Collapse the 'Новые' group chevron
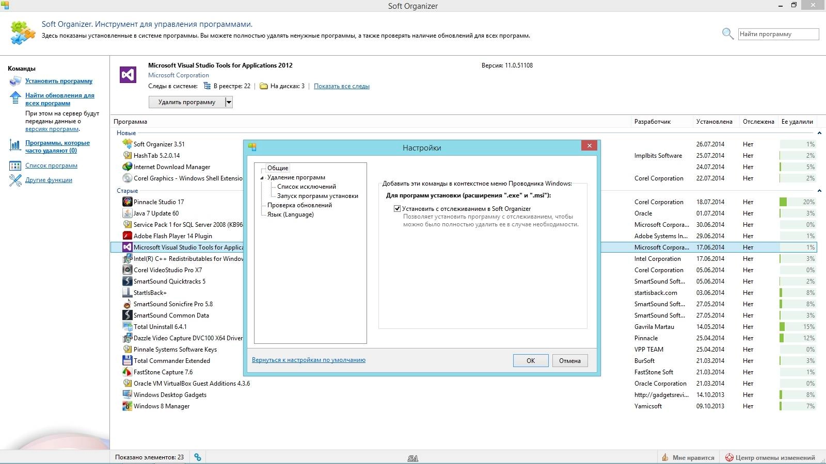This screenshot has width=826, height=464. pyautogui.click(x=819, y=133)
